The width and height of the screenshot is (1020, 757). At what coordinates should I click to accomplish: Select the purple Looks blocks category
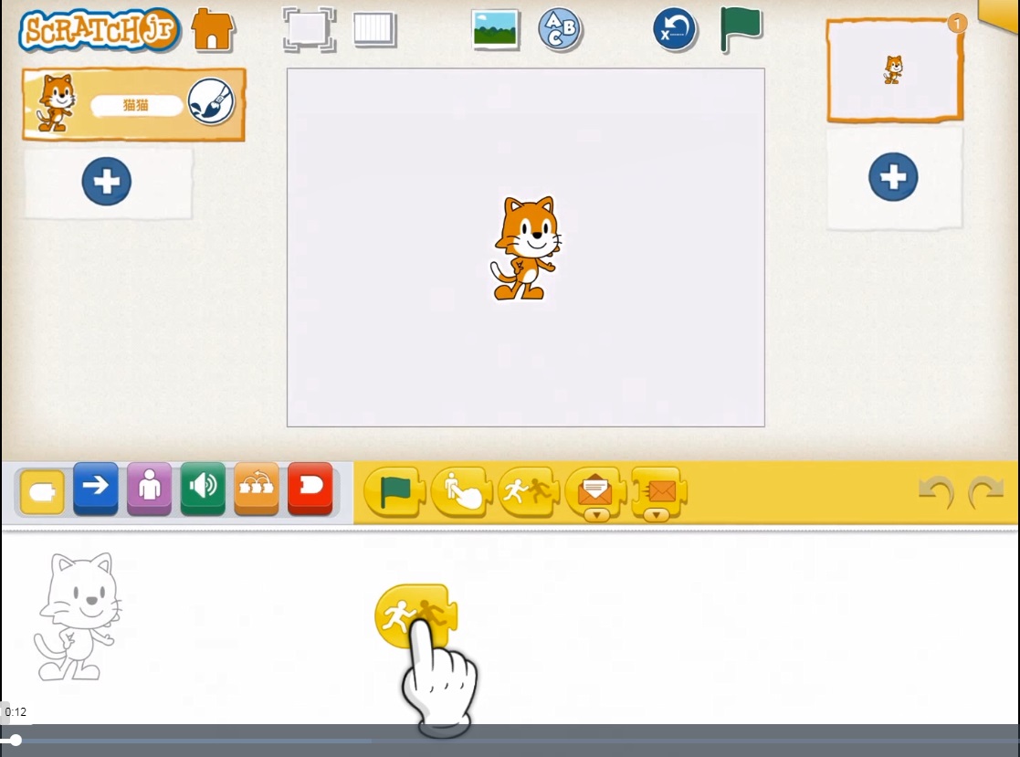point(150,489)
